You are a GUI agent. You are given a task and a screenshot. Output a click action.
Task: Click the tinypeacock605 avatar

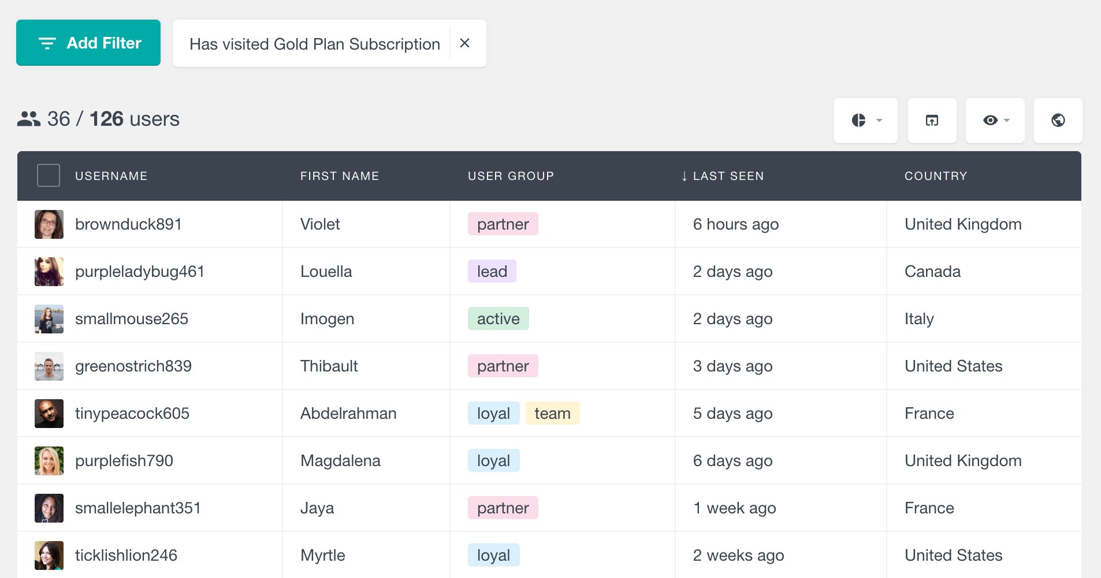[x=49, y=414]
